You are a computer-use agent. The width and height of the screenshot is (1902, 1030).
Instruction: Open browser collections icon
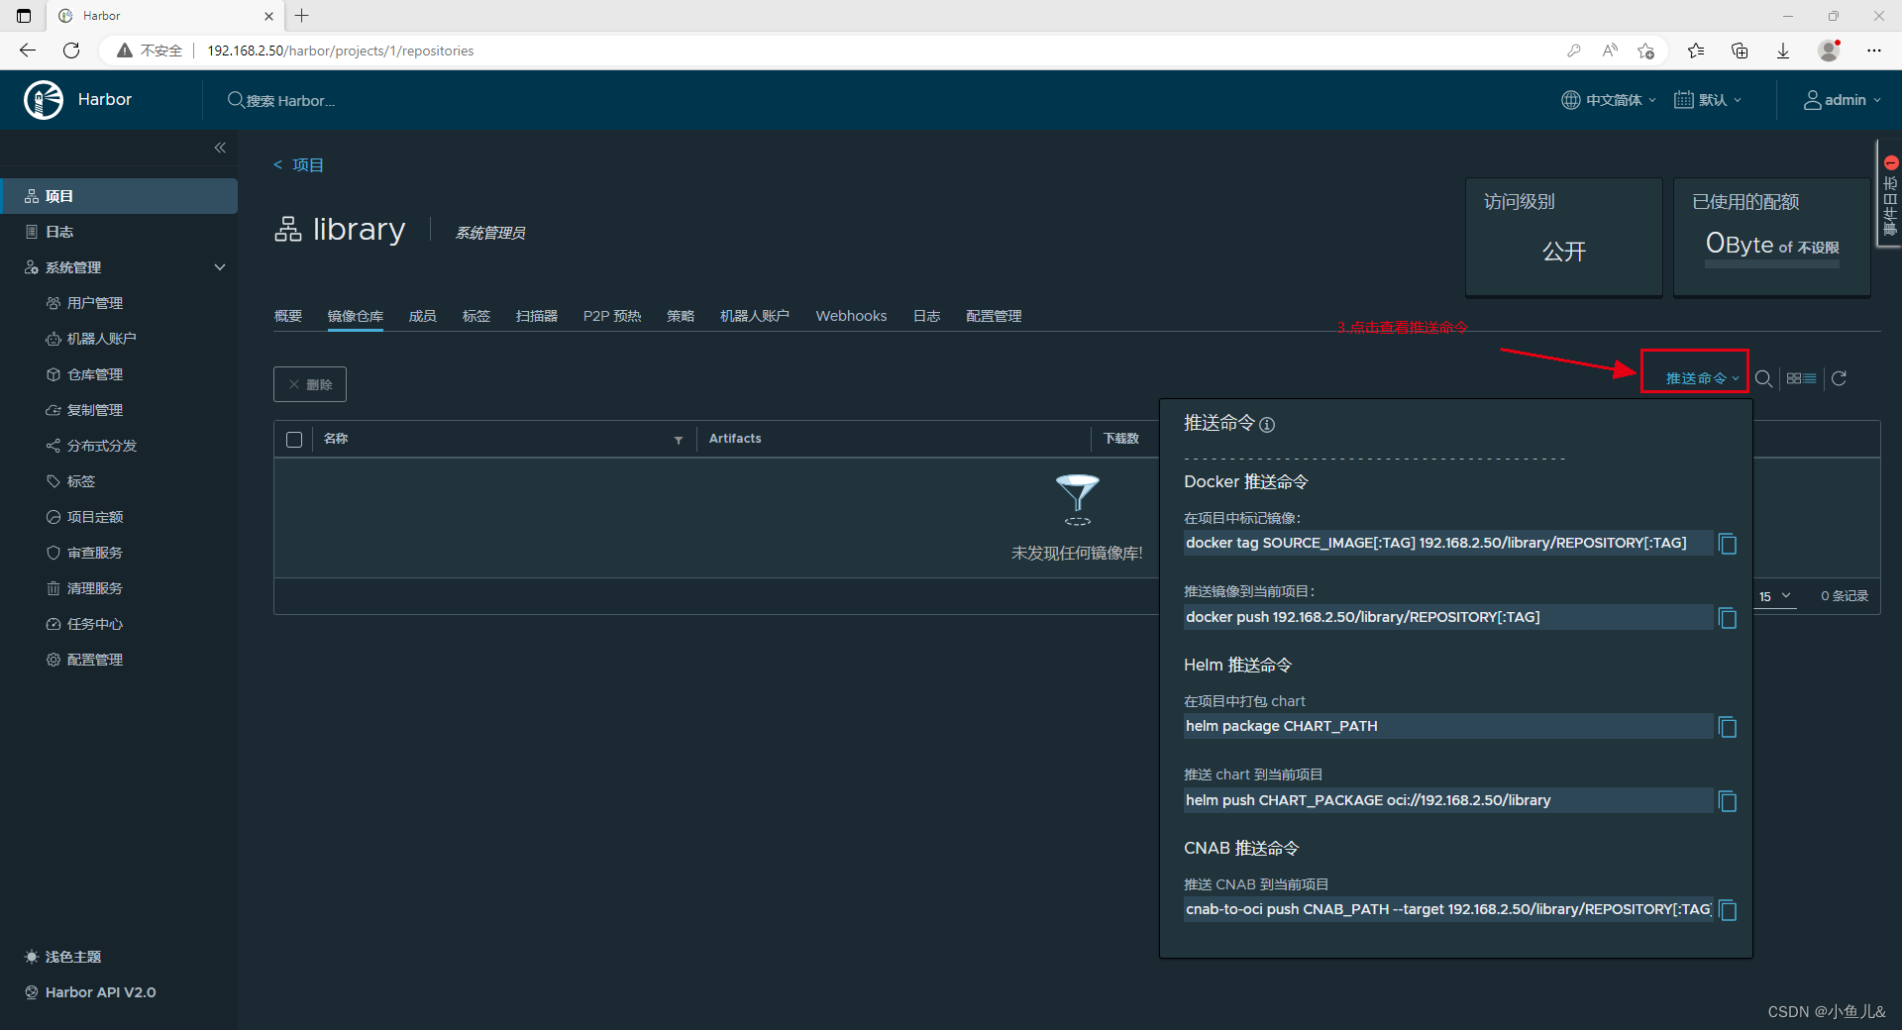[x=1740, y=51]
